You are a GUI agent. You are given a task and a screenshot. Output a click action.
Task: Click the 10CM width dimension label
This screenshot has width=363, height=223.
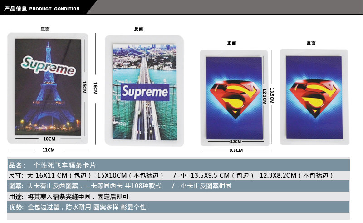(49, 139)
